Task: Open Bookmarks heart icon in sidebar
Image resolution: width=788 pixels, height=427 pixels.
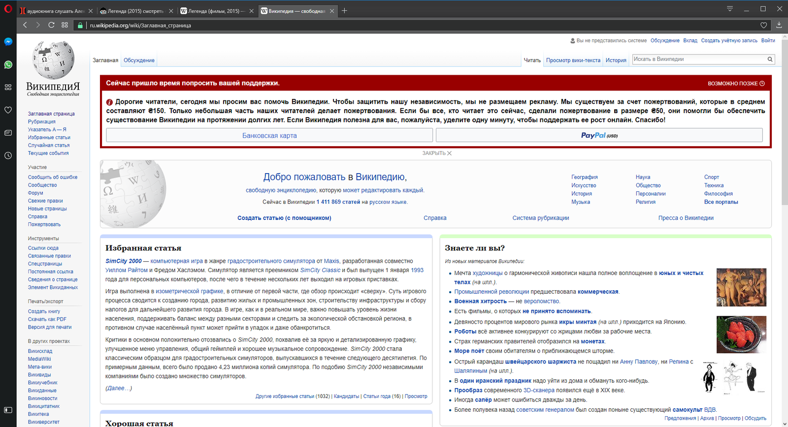Action: pyautogui.click(x=8, y=110)
